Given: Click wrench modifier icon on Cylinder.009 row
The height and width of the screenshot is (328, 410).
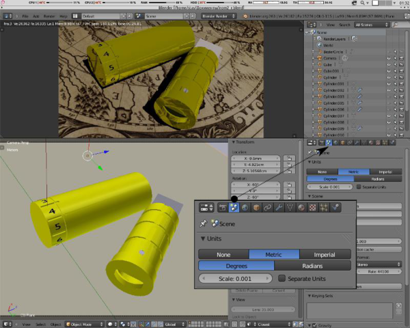Looking at the screenshot, I should point(360,128).
